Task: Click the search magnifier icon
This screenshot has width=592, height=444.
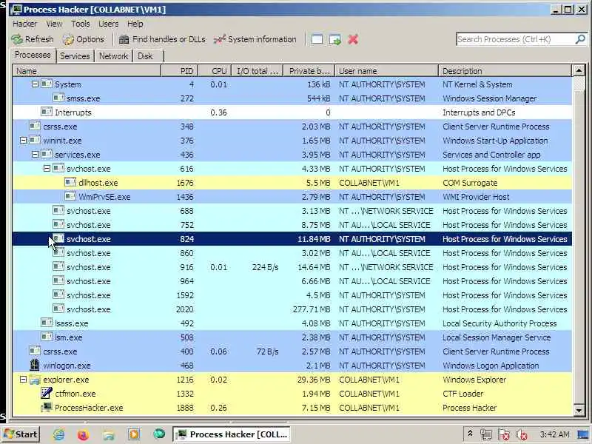Action: (580, 39)
